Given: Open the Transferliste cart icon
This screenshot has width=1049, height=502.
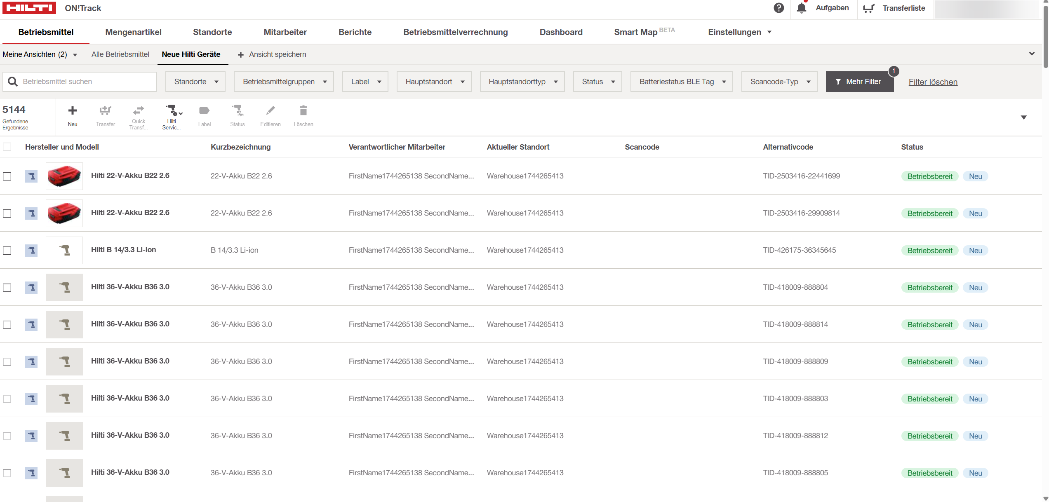Looking at the screenshot, I should [869, 8].
